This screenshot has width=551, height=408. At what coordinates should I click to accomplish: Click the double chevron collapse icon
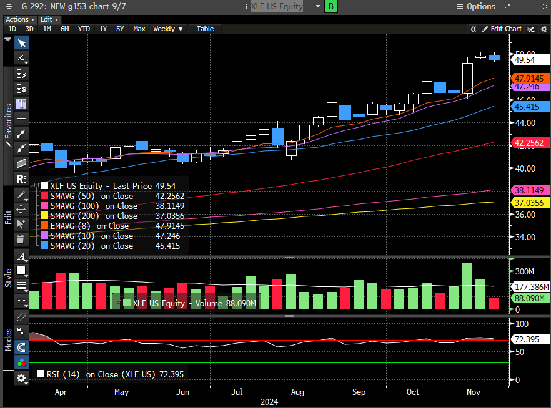474,29
